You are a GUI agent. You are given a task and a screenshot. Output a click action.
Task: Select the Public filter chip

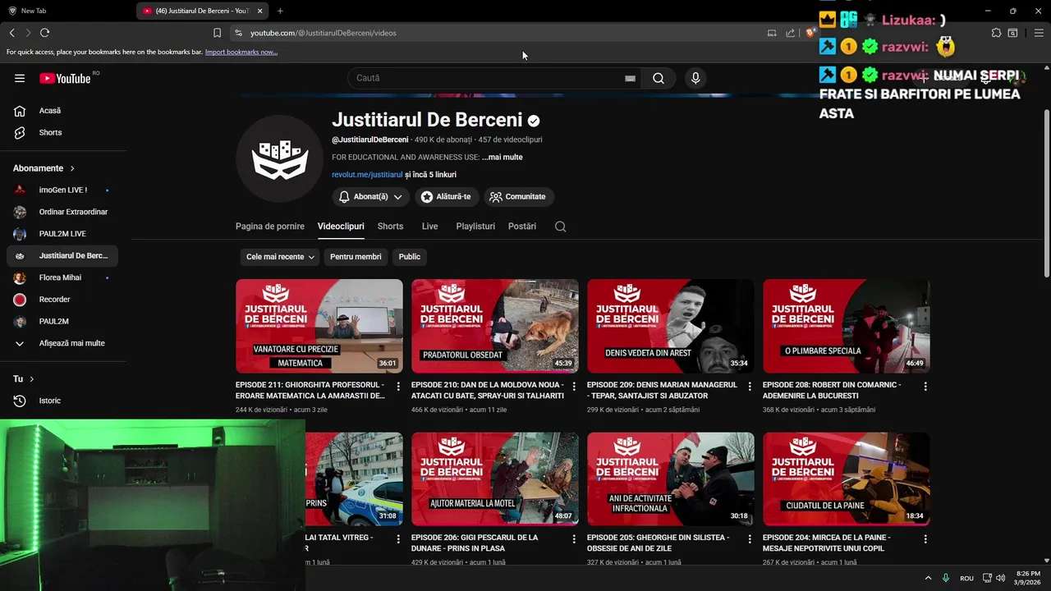410,257
